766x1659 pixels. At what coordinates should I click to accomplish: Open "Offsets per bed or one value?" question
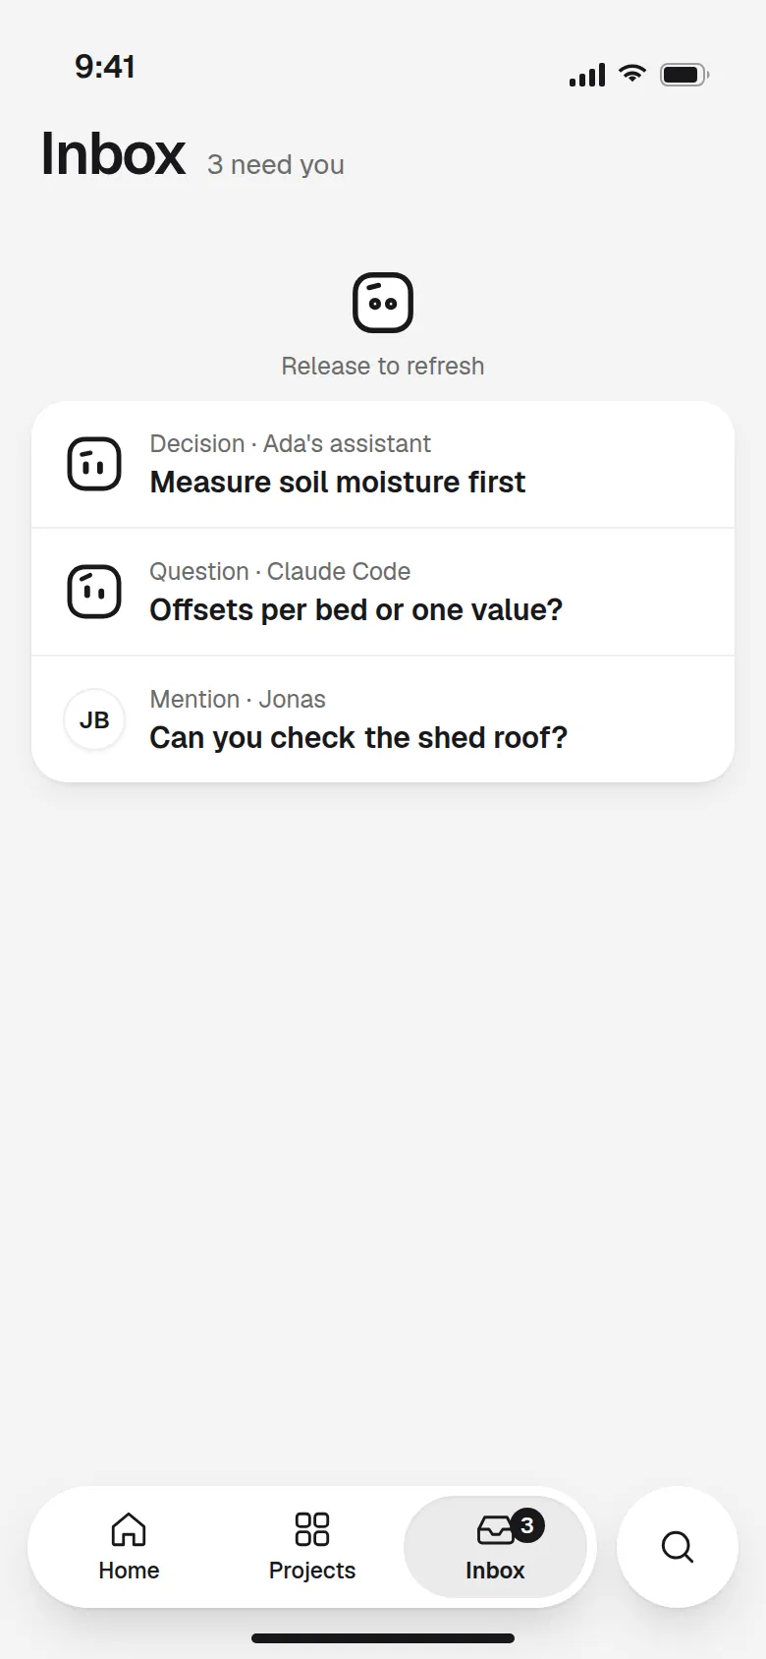click(x=383, y=592)
